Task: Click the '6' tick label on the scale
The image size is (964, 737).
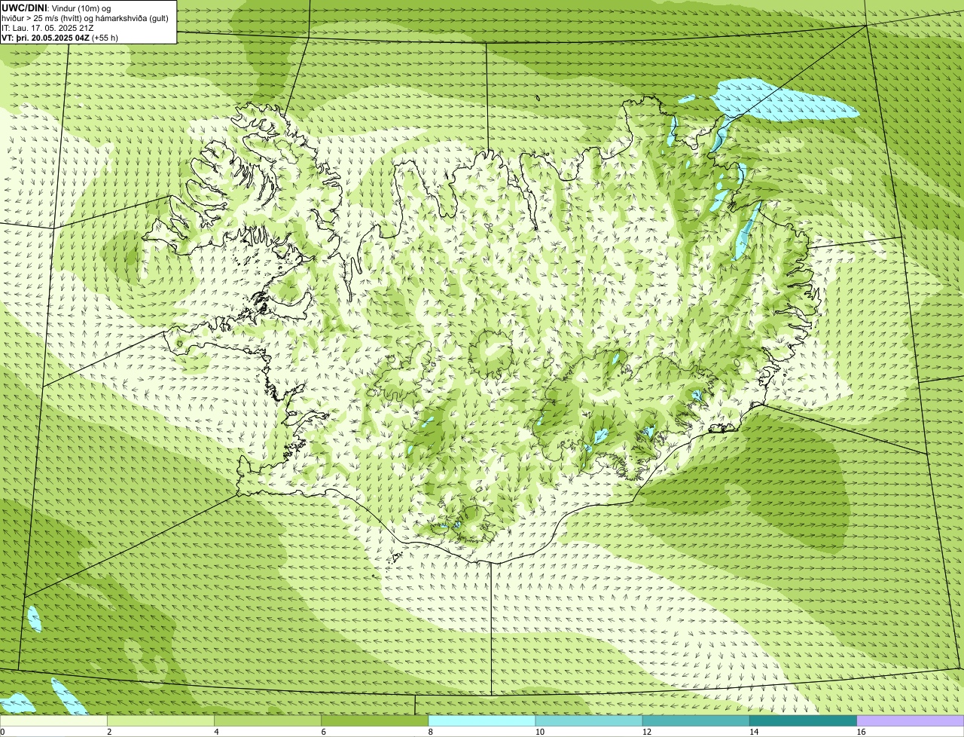Action: point(324,732)
